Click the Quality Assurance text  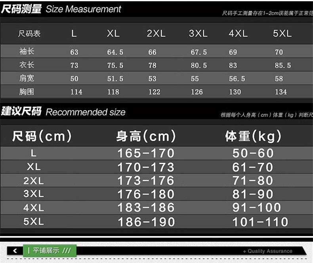click(268, 251)
